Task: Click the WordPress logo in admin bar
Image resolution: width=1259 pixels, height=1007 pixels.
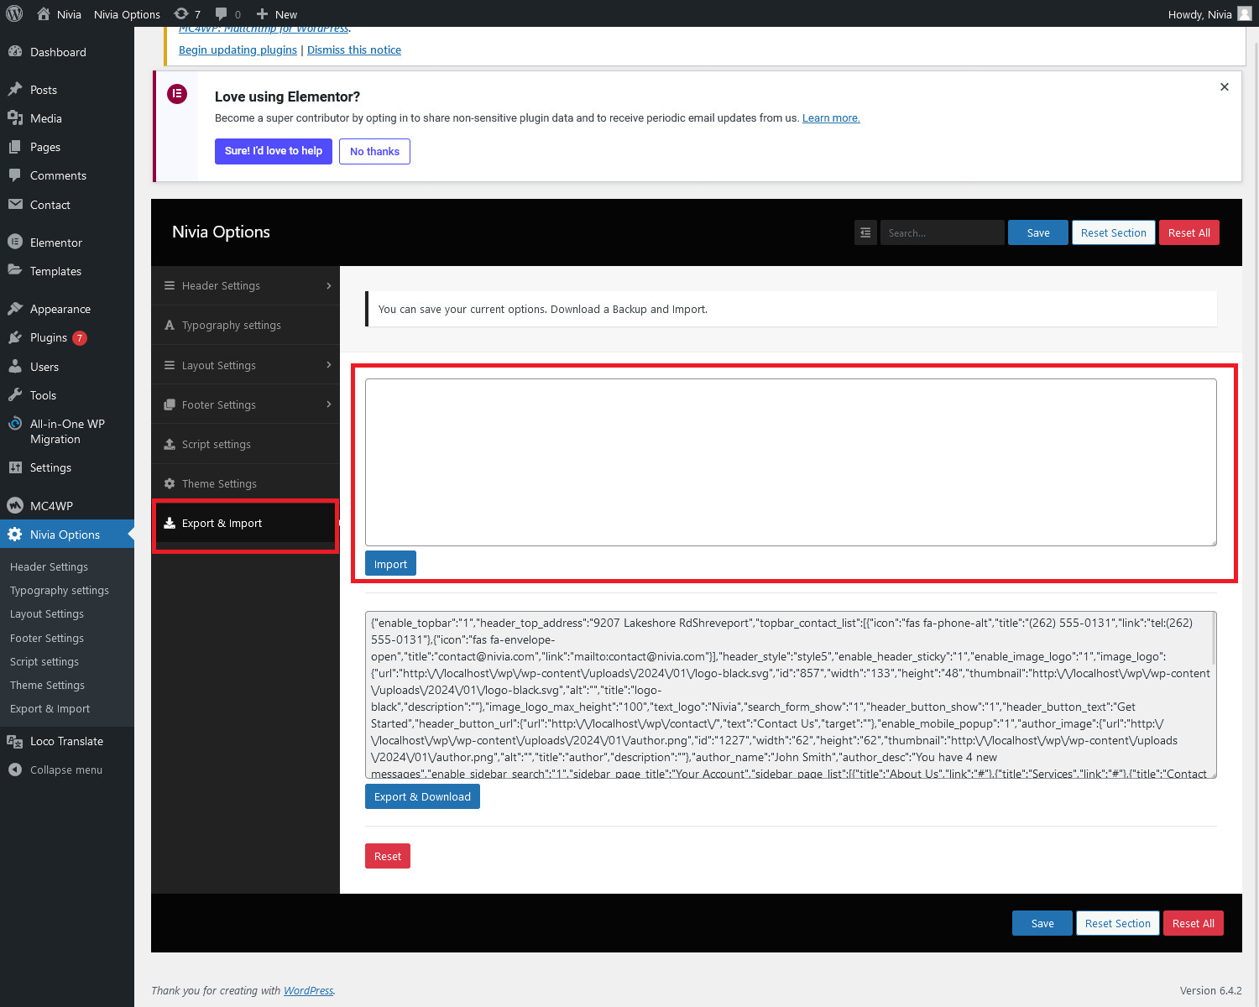Action: [14, 13]
